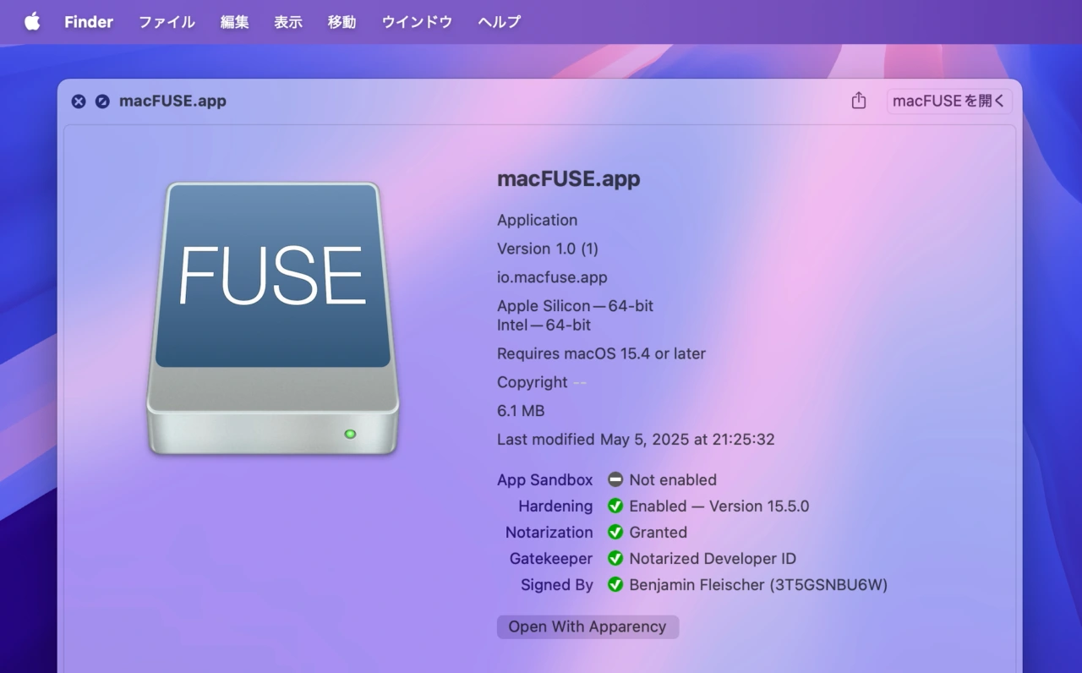The width and height of the screenshot is (1082, 673).
Task: Open the 移動 menu
Action: (x=342, y=22)
